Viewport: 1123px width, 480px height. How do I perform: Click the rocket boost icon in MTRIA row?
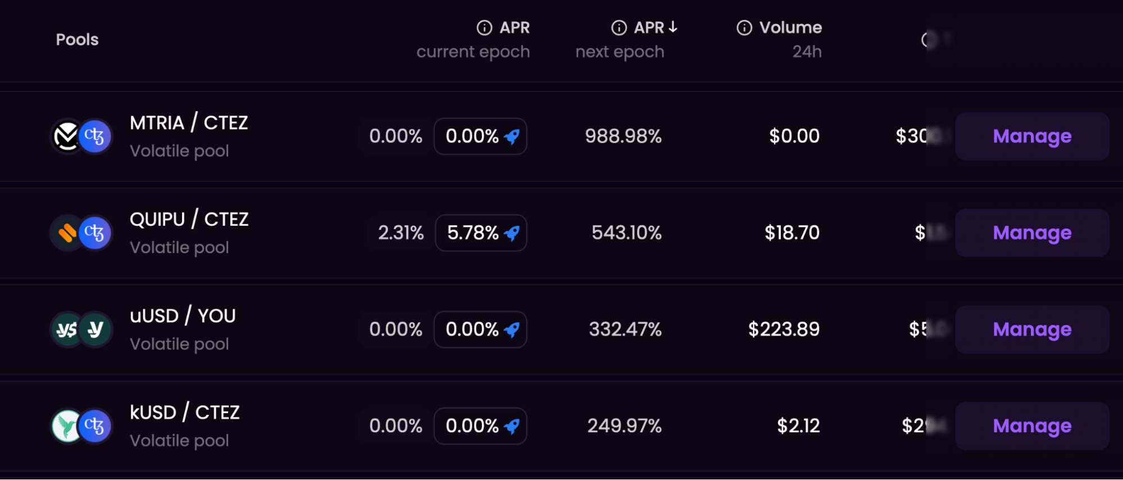tap(512, 136)
